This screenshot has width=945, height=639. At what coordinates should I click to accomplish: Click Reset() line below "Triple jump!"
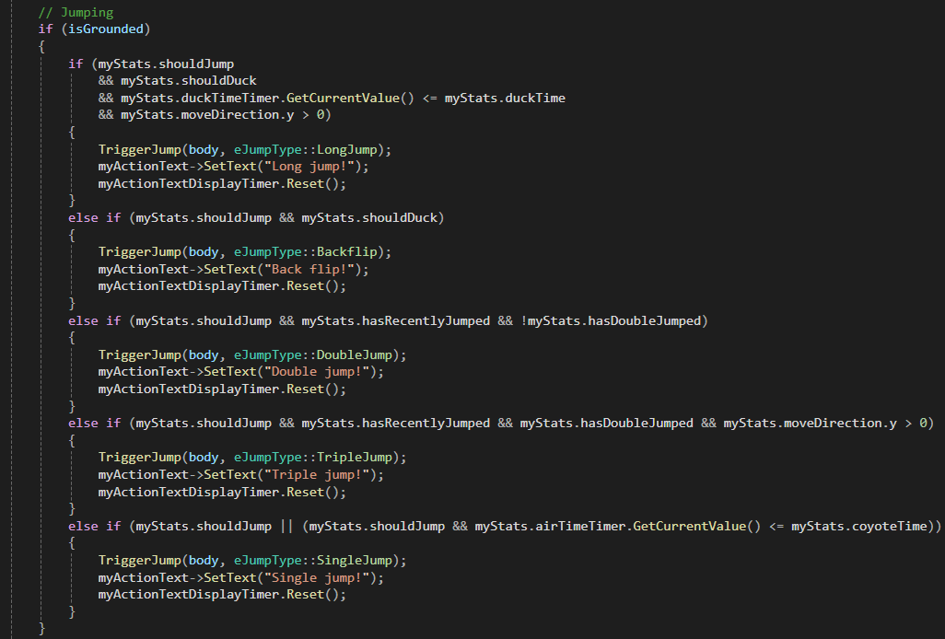coord(222,492)
